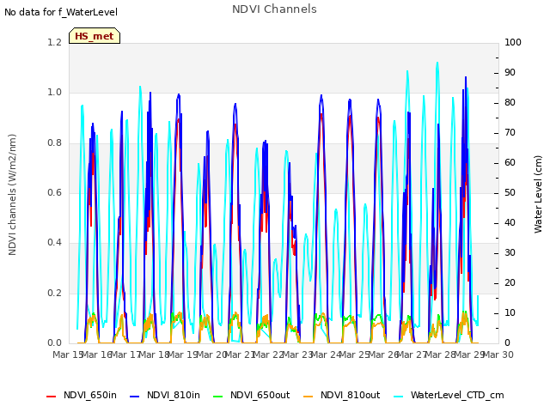The width and height of the screenshot is (550, 412).
Task: Click the Mar 22 date label
Action: [269, 354]
